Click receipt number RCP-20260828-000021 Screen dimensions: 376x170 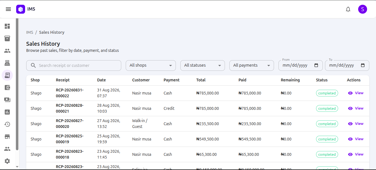pyautogui.click(x=70, y=108)
